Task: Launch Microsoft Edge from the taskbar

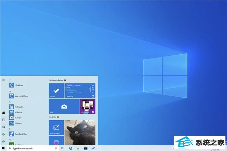Action: (x=70, y=148)
